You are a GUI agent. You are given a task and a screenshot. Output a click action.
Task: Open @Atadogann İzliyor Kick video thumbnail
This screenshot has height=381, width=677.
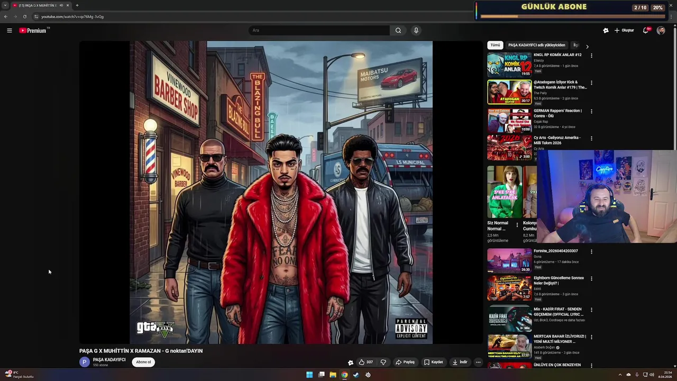click(509, 92)
